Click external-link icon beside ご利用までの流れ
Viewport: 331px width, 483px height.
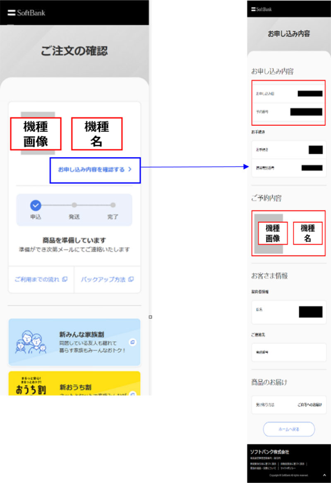(65, 279)
